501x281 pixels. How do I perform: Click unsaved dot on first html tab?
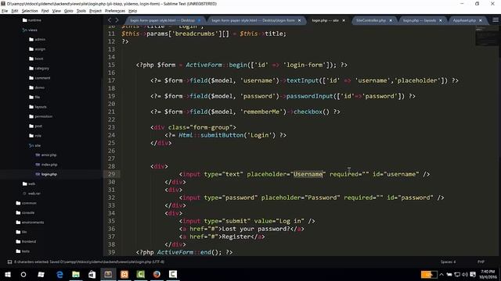click(x=200, y=20)
